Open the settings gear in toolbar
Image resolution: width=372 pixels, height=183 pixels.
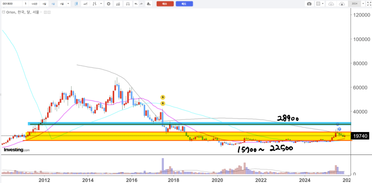109,4
